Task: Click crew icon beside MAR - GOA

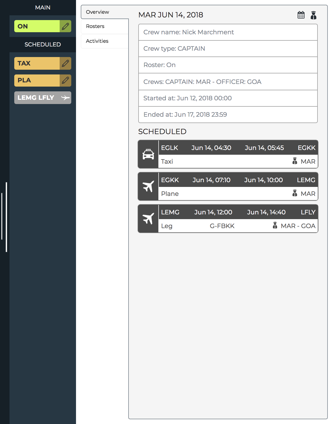Action: pos(275,226)
